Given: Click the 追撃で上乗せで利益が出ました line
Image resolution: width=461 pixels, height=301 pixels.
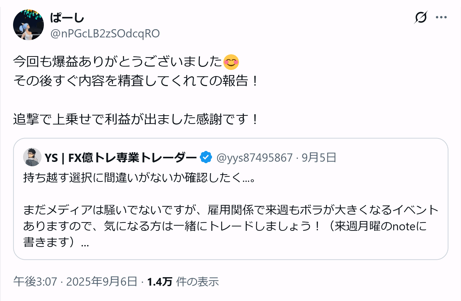Looking at the screenshot, I should [x=135, y=119].
